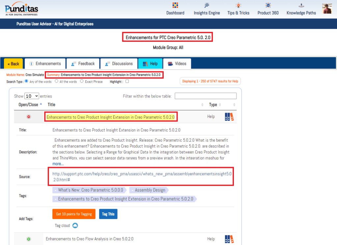Screen dimensions: 337x245
Task: Click the books icon in first Help row
Action: coord(229,117)
